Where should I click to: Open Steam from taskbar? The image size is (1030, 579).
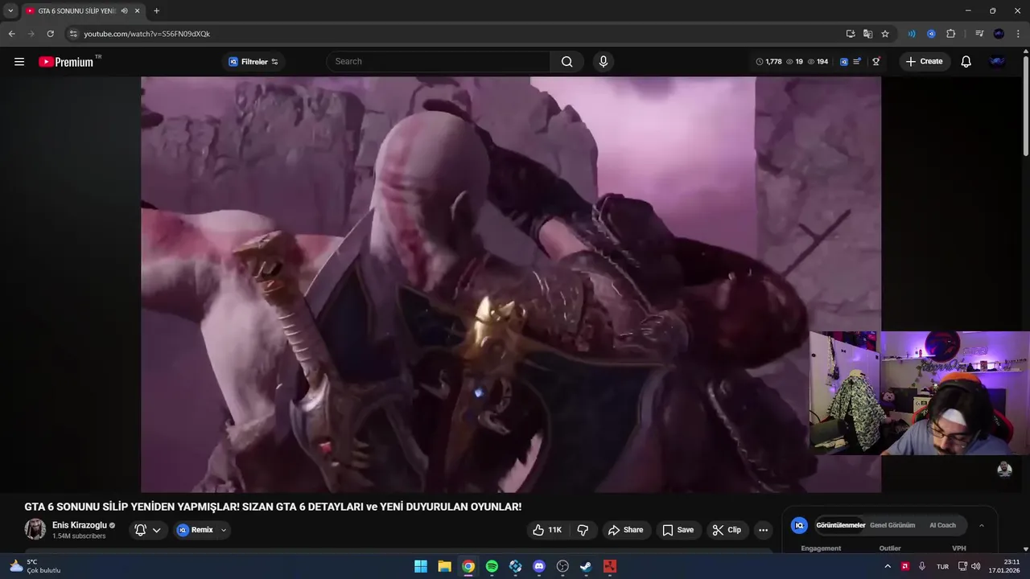point(586,566)
